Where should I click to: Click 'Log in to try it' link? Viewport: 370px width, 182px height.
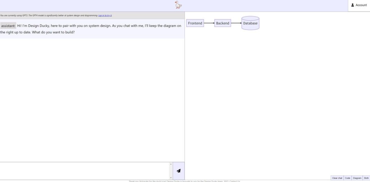[105, 15]
